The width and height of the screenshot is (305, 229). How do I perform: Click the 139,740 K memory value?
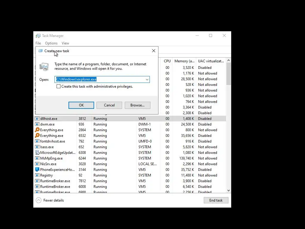click(x=186, y=158)
